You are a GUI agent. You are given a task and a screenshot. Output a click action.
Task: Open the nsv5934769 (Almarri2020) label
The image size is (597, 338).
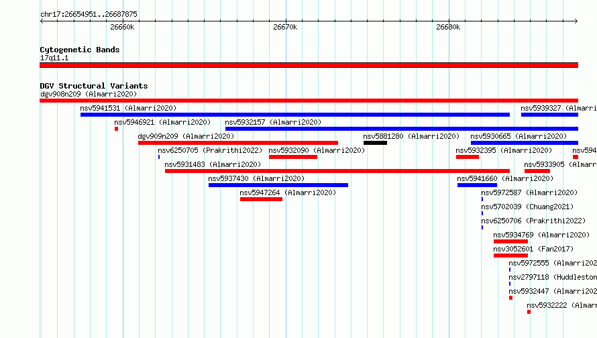541,235
